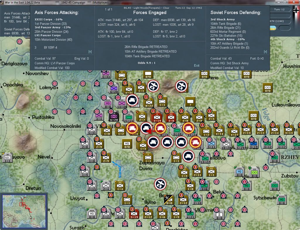Select the 2=13 infantry counter
This screenshot has height=230, width=300.
246,129
